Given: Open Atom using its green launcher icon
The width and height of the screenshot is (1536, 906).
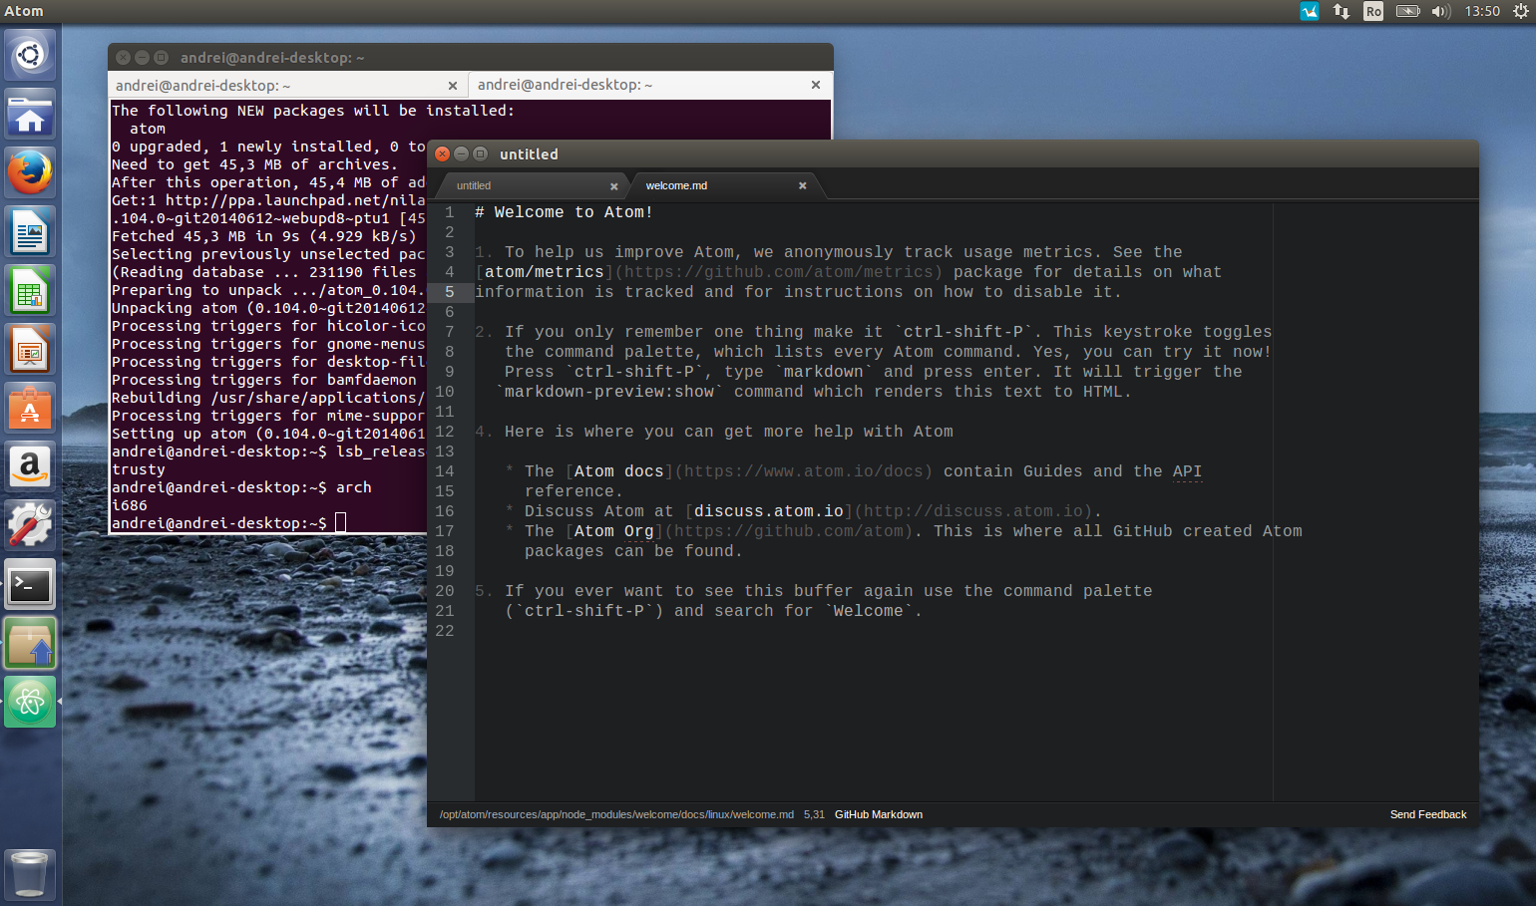Looking at the screenshot, I should (x=30, y=701).
